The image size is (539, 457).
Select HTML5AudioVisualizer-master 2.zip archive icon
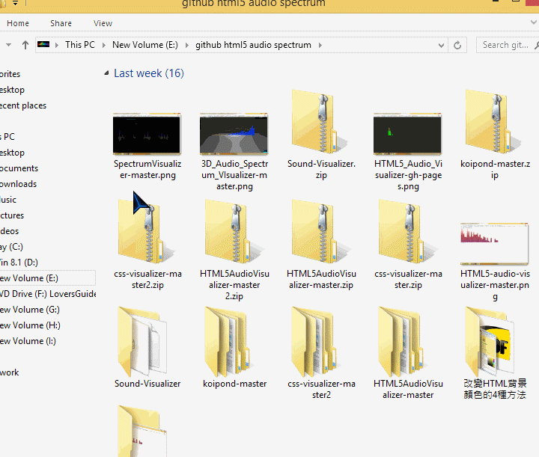[x=234, y=231]
